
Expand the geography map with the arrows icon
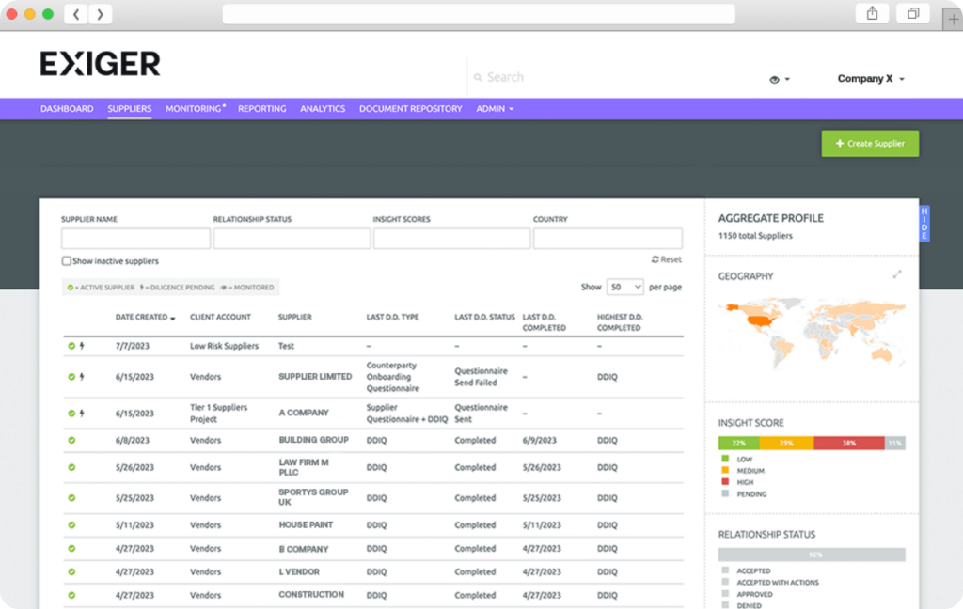pos(897,274)
